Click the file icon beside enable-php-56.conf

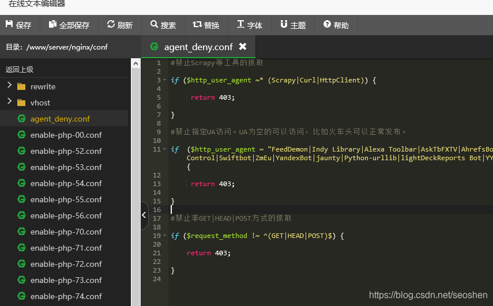click(x=21, y=215)
